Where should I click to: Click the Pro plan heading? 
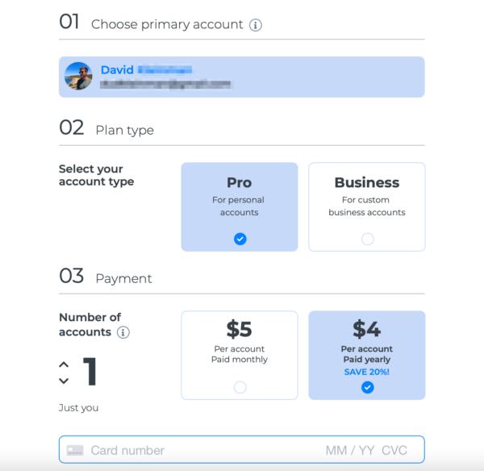[x=240, y=182]
